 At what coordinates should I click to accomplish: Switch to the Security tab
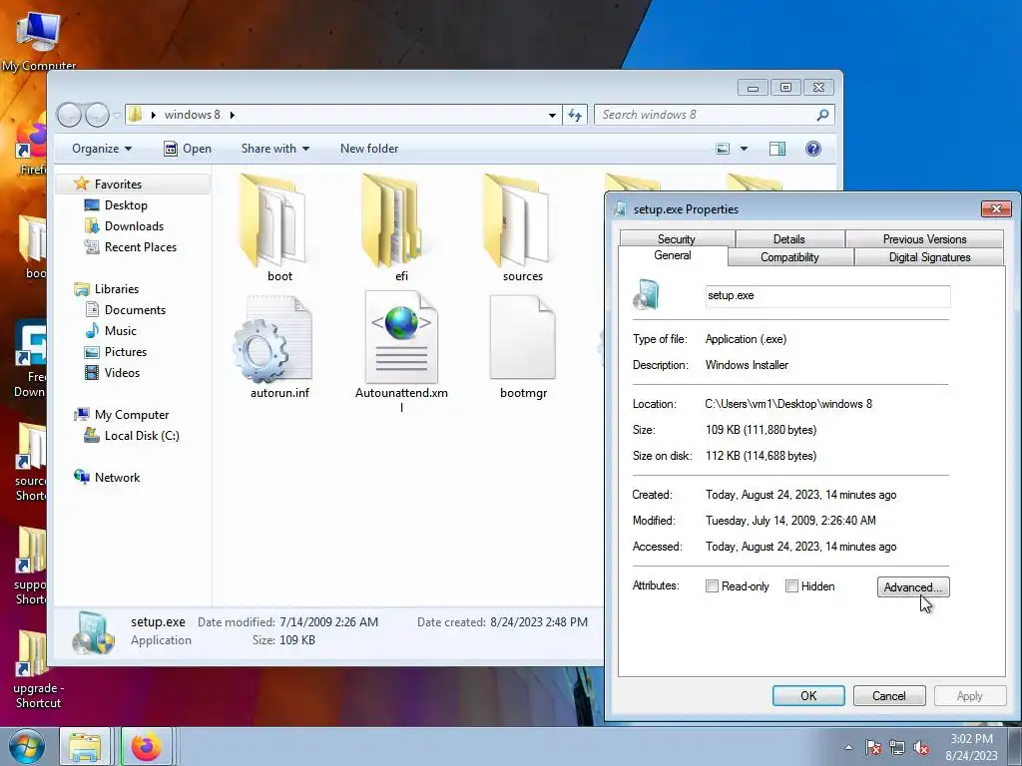pyautogui.click(x=677, y=239)
